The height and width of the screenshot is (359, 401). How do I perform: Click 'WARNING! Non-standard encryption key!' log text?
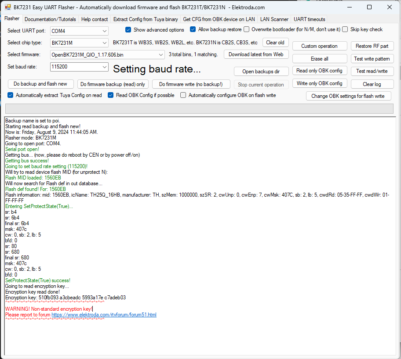pyautogui.click(x=49, y=309)
